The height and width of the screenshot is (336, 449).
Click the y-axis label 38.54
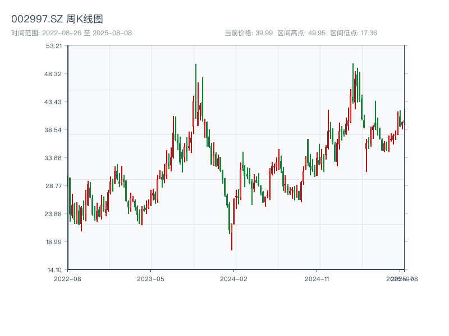coord(53,130)
